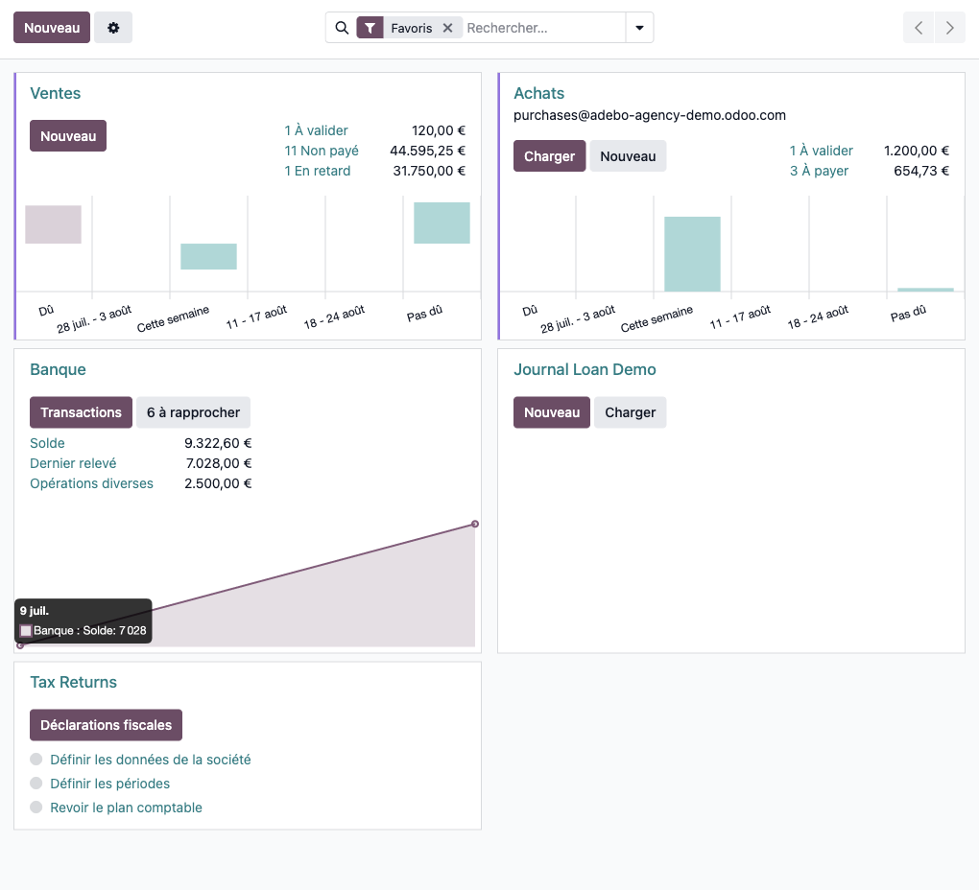Click 'Cette semaine' bar in Achats chart
Screen dimensions: 979x890
click(x=692, y=254)
